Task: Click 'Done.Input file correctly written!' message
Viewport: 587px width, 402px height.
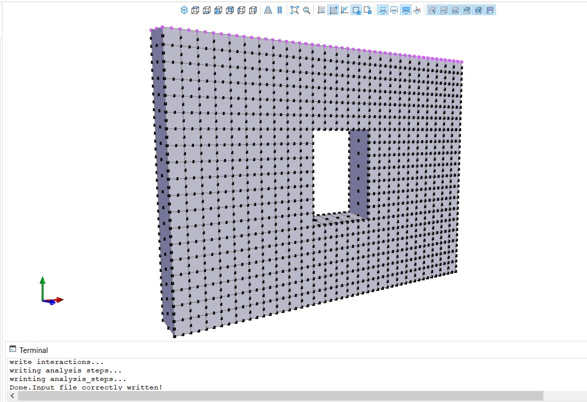Action: pos(86,387)
